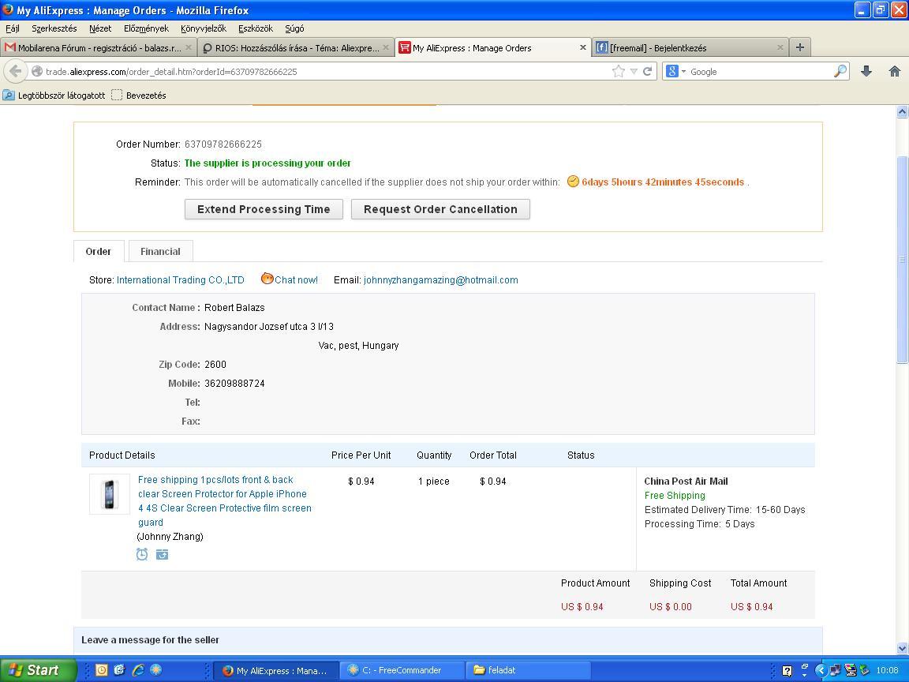Click the site identity globe icon in address bar
This screenshot has width=909, height=682.
(37, 71)
